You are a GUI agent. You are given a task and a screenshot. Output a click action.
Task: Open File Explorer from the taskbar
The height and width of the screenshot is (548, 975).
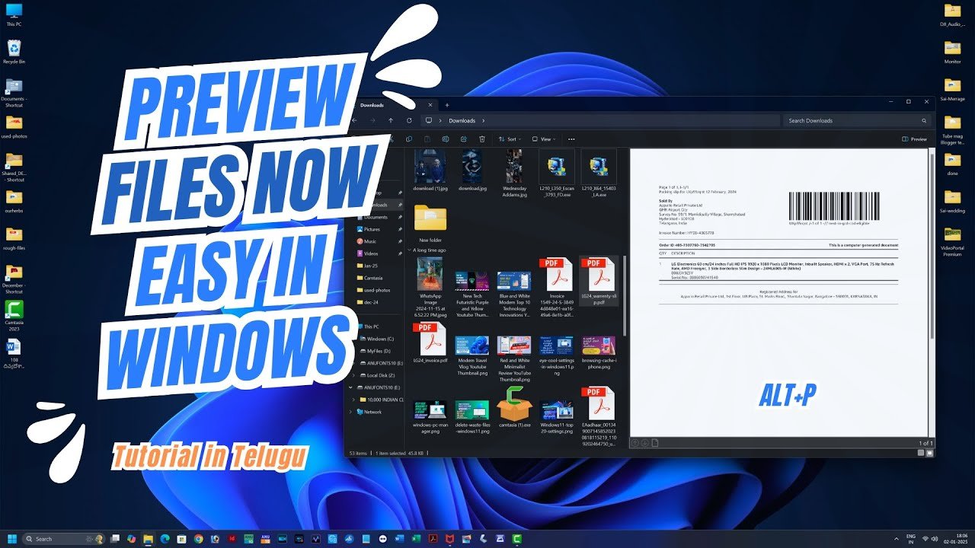(149, 538)
